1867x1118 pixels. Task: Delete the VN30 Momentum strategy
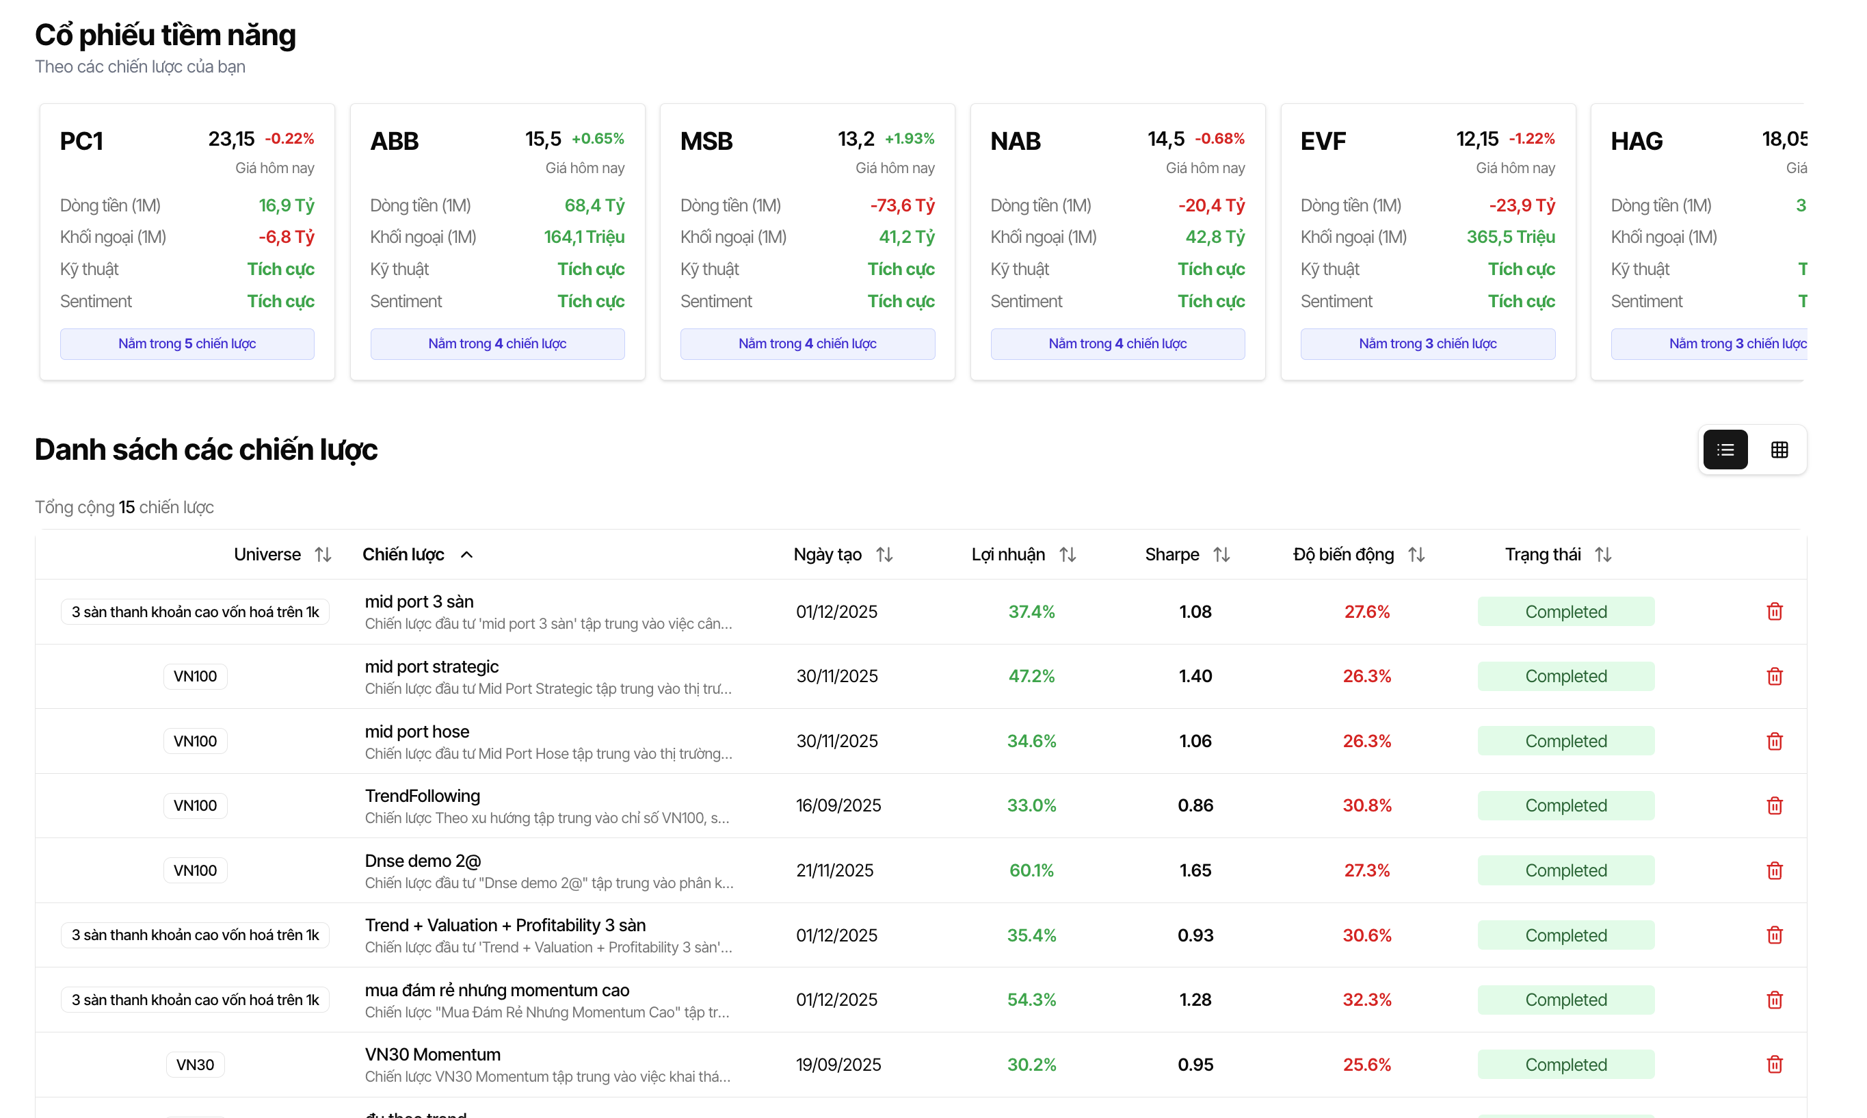[x=1774, y=1064]
